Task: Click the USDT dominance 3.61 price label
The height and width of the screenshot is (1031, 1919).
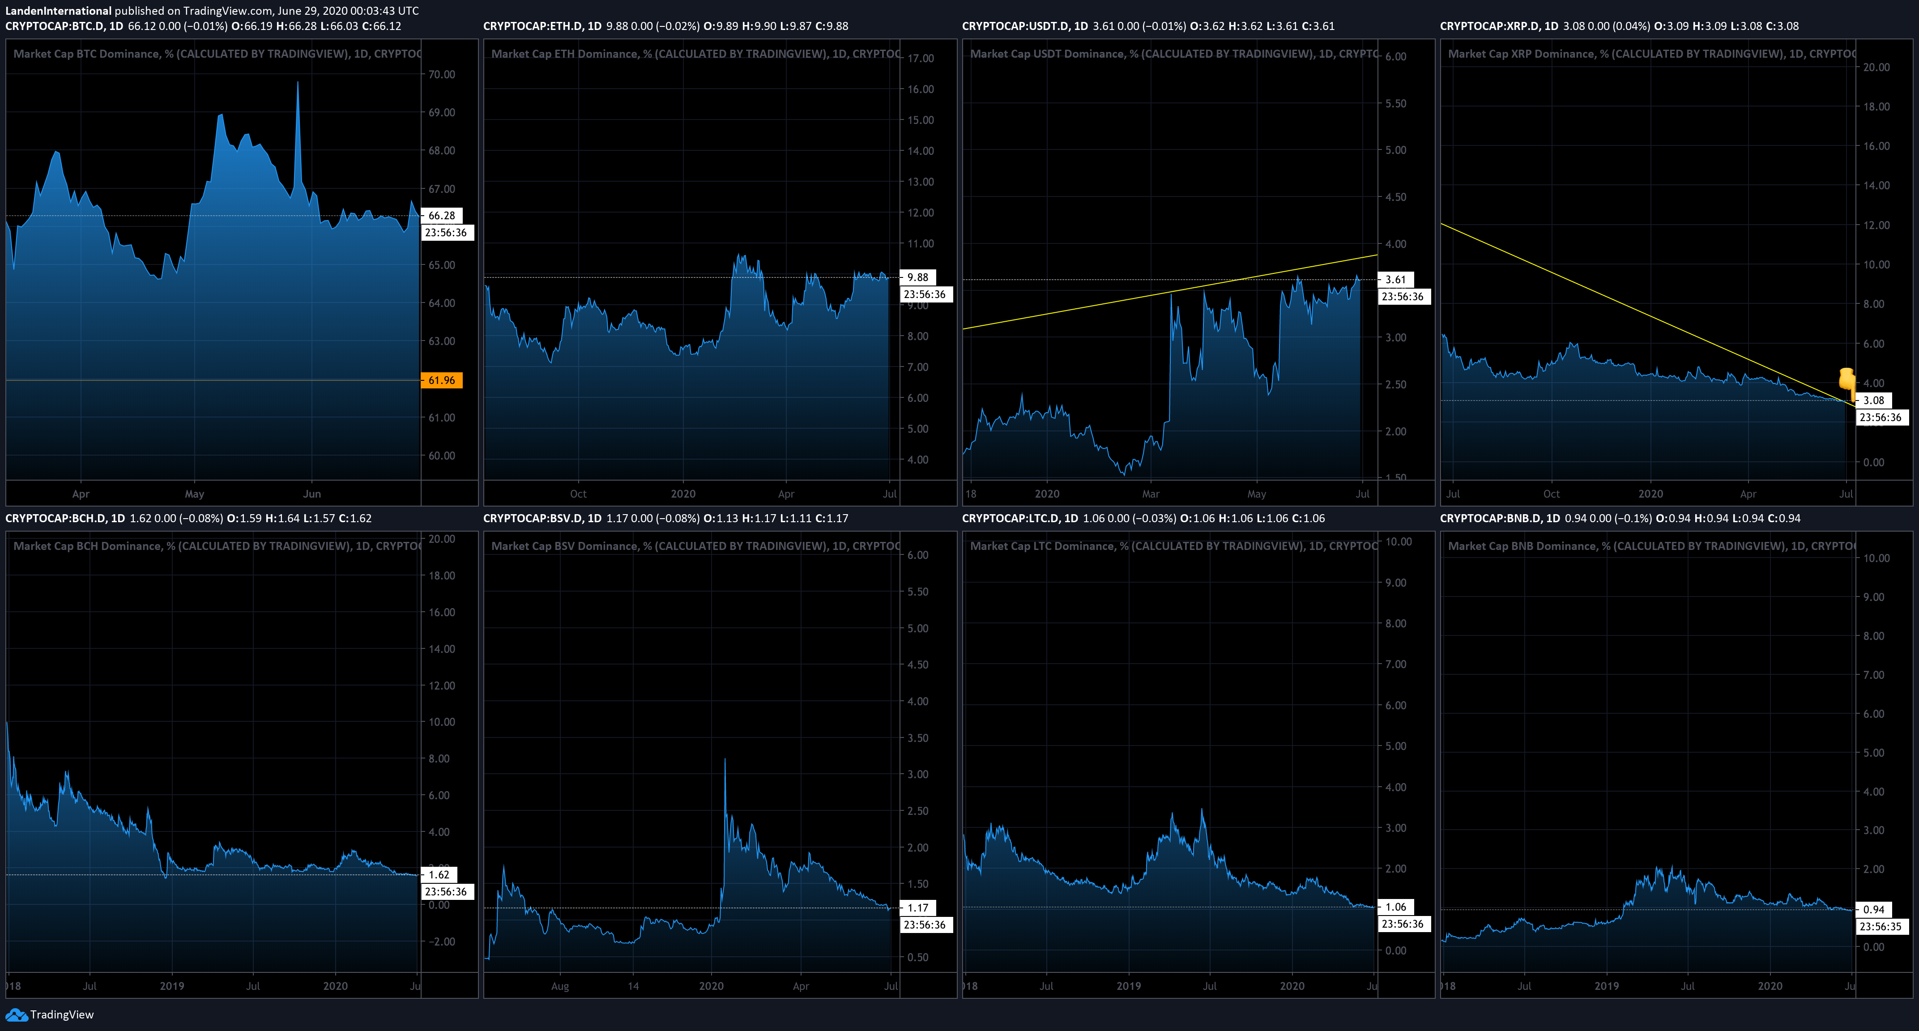Action: coord(1396,279)
